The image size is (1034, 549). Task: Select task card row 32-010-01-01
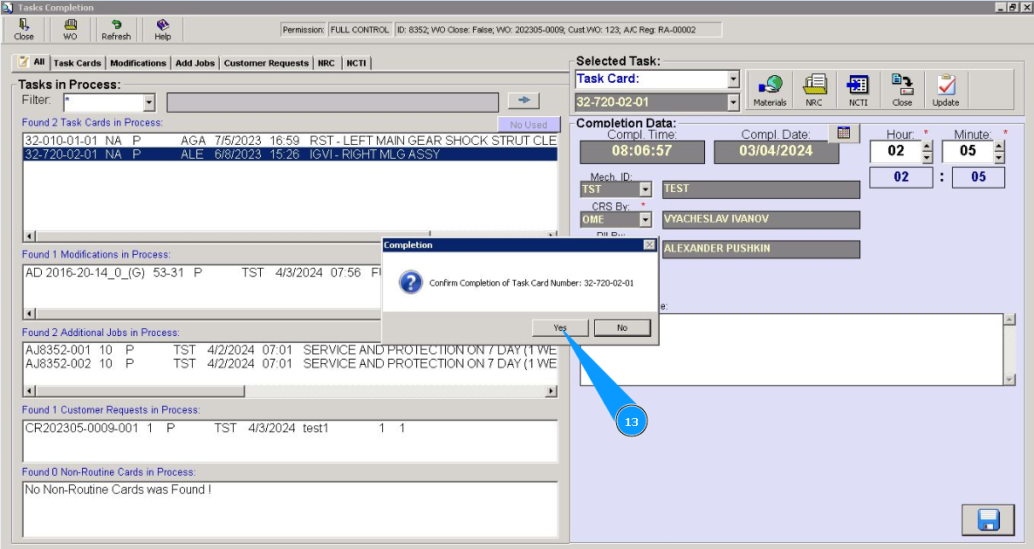coord(291,141)
